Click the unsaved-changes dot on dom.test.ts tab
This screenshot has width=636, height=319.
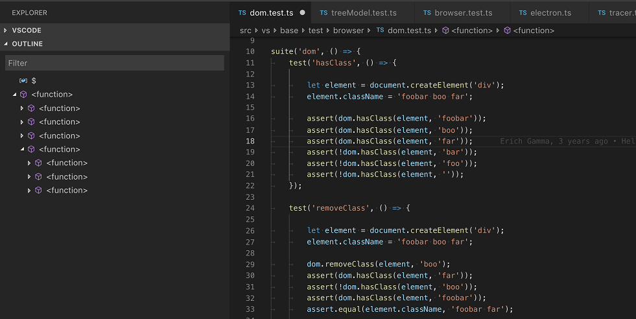click(302, 13)
